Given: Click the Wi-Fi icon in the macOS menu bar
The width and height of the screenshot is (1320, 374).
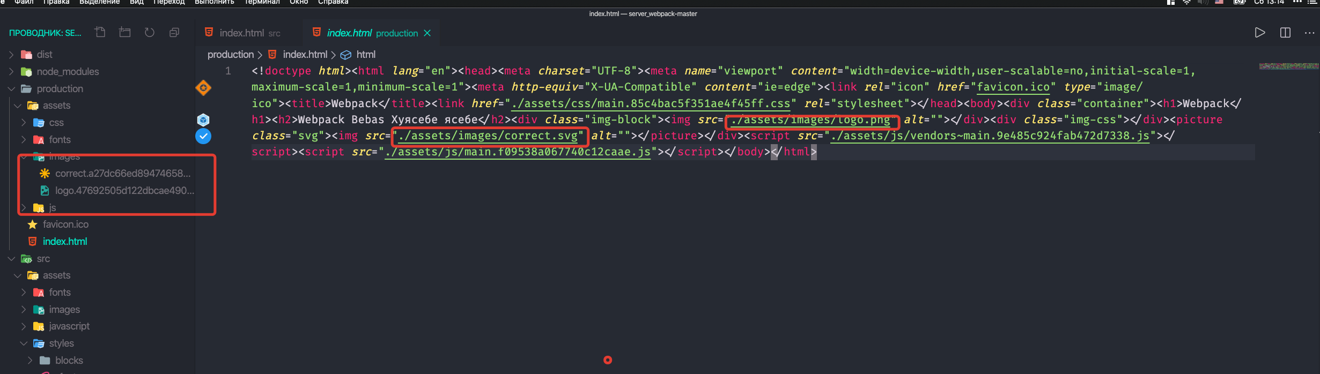Looking at the screenshot, I should coord(1187,2).
